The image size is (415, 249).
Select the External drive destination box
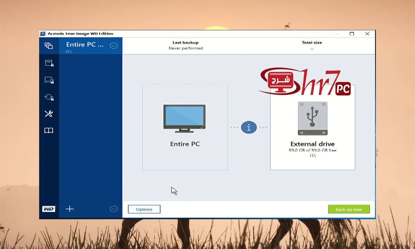click(312, 127)
